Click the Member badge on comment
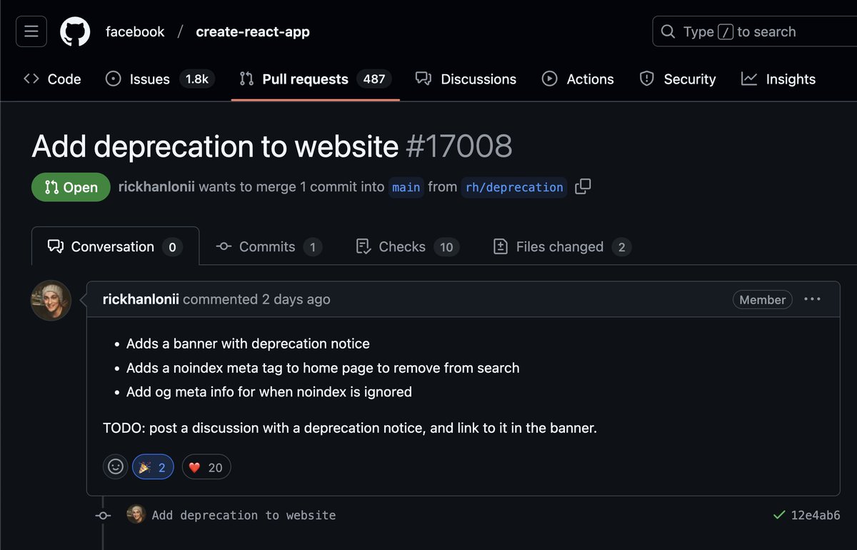 pos(762,300)
